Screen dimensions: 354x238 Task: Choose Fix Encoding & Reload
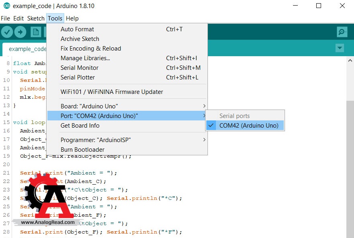click(x=127, y=49)
